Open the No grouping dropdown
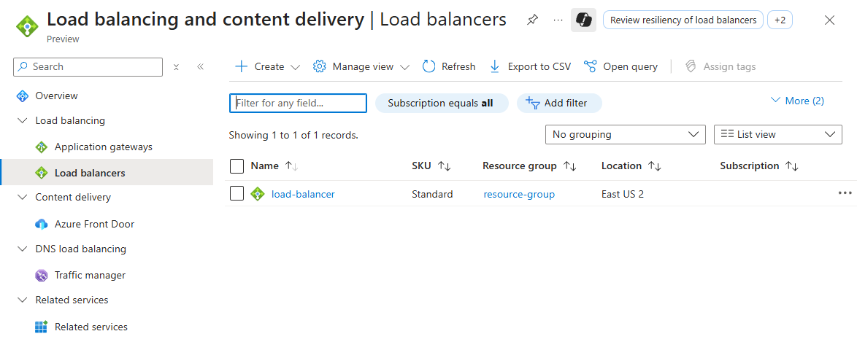Image resolution: width=857 pixels, height=350 pixels. [x=625, y=134]
